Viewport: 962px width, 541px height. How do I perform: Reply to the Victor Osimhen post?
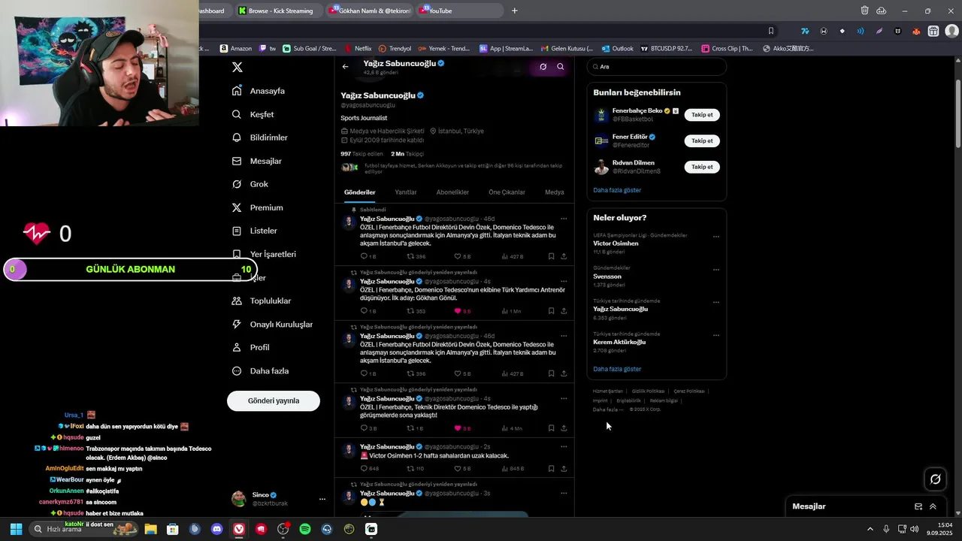365,469
